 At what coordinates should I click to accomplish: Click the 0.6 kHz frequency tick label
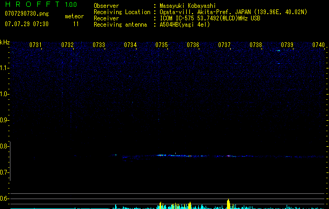(4, 199)
